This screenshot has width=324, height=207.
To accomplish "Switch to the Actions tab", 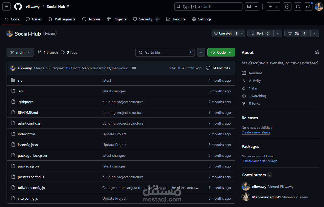I will click(91, 19).
